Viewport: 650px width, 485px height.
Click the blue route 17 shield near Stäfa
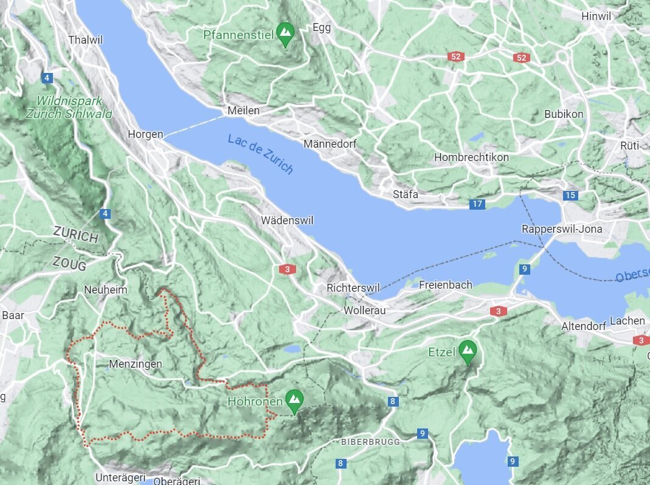point(477,204)
